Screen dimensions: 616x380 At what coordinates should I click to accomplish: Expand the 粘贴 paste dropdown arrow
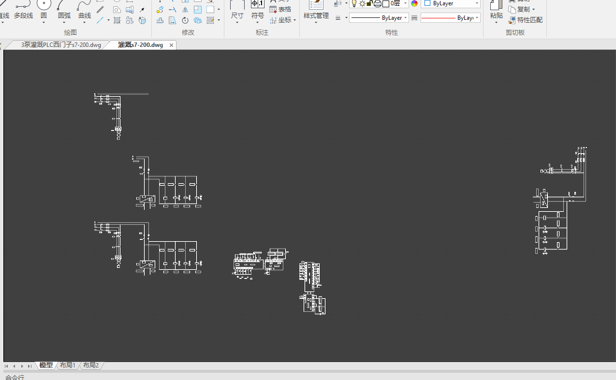[496, 22]
